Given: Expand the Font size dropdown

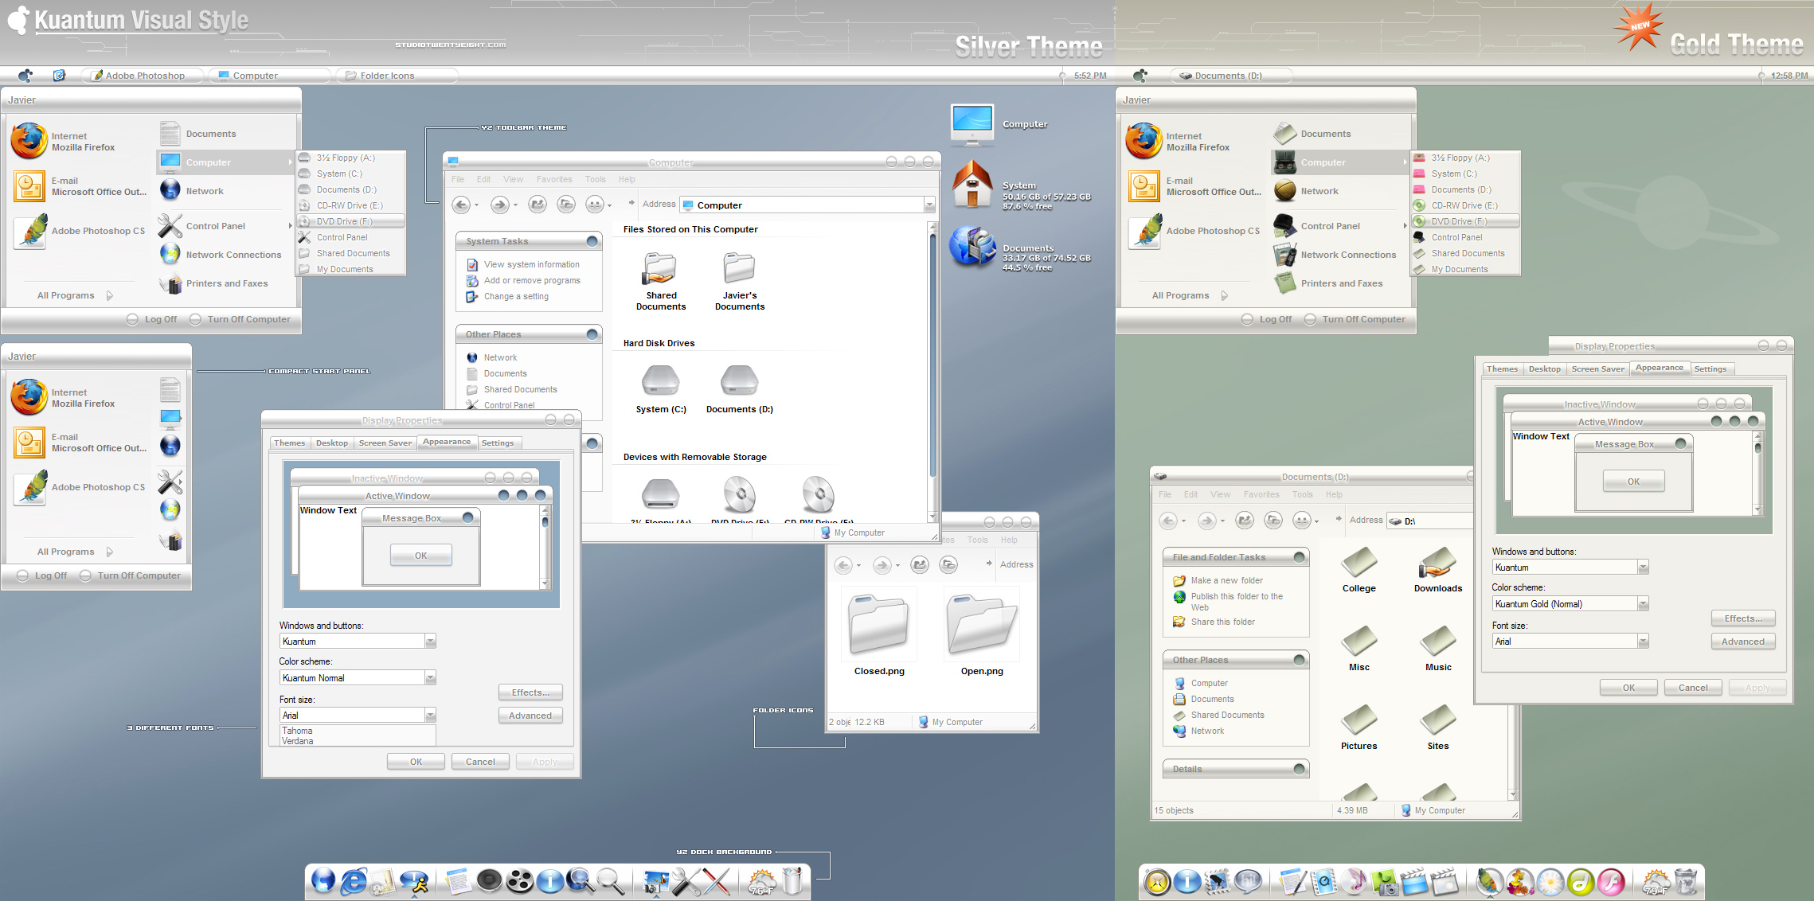Looking at the screenshot, I should pos(429,714).
